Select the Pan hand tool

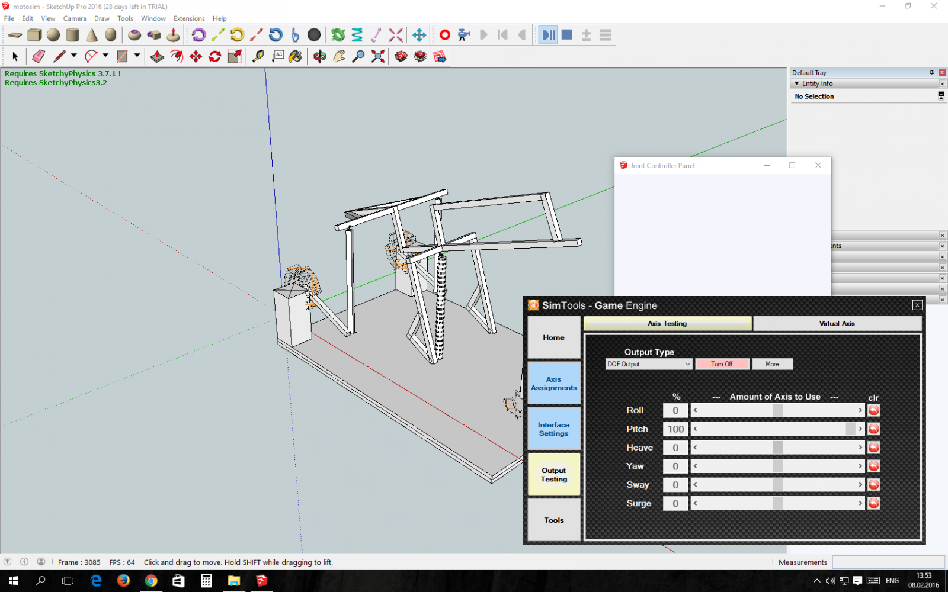pos(339,56)
